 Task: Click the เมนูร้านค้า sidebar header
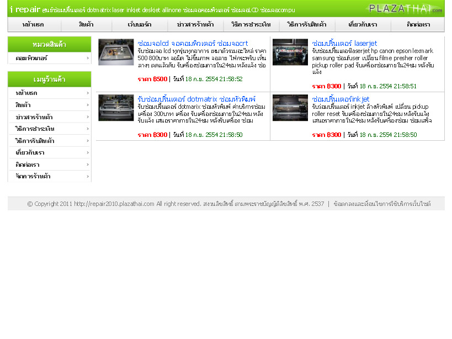49,80
